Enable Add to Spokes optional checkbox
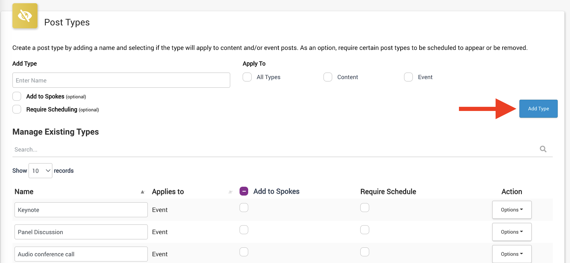Image resolution: width=570 pixels, height=263 pixels. pos(17,96)
